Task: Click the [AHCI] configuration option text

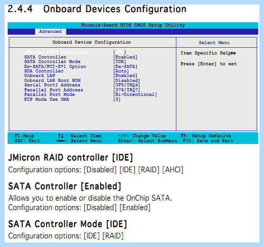Action: coord(173,170)
